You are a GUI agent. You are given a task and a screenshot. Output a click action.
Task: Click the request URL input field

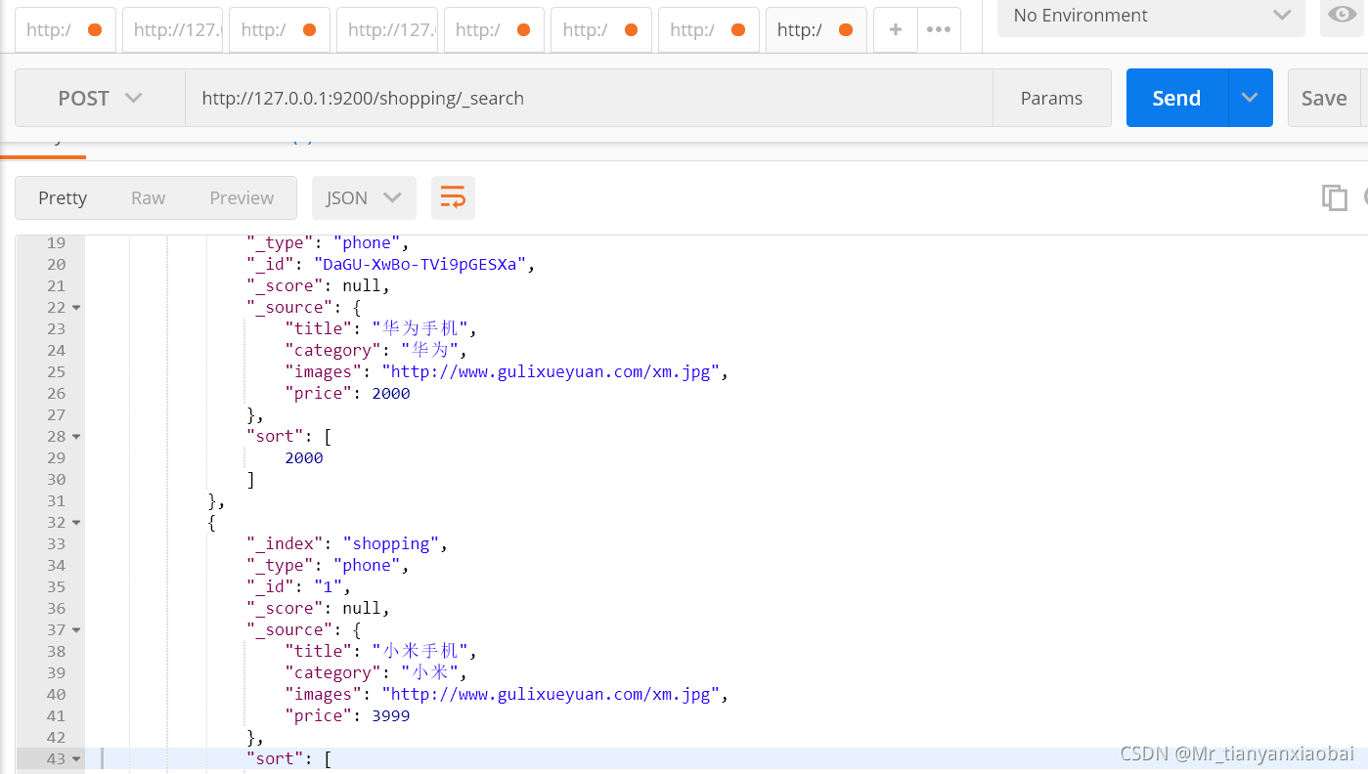coord(589,98)
